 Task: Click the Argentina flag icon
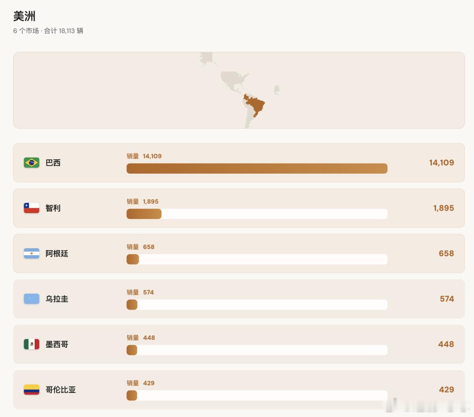pos(32,253)
